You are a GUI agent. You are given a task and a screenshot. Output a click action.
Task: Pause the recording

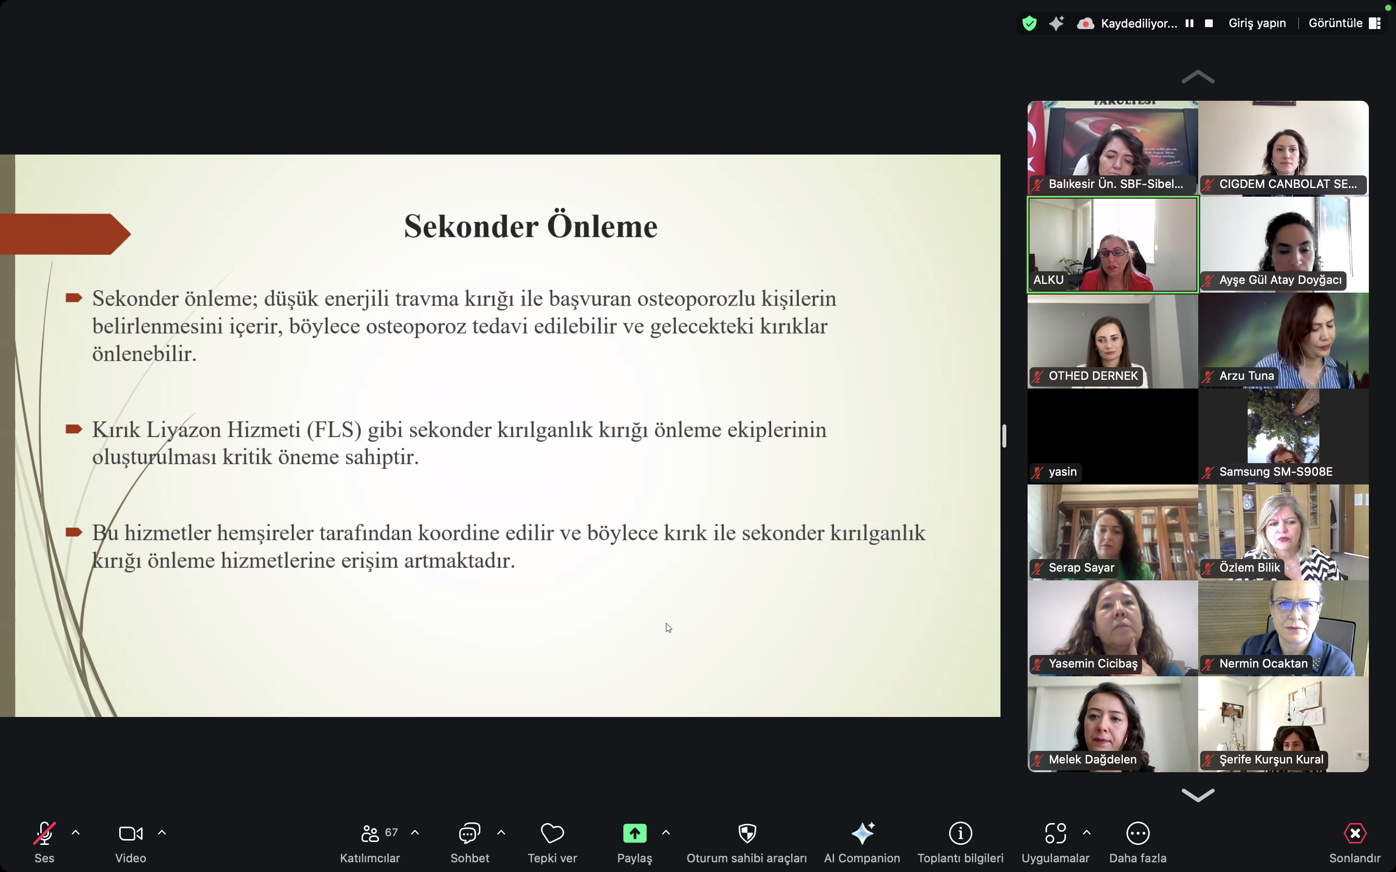click(x=1190, y=24)
